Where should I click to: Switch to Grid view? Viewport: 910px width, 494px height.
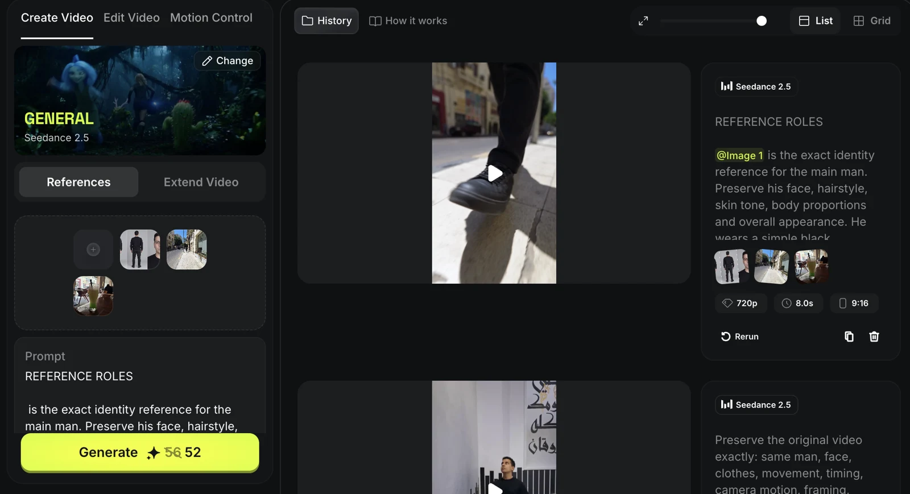(872, 21)
